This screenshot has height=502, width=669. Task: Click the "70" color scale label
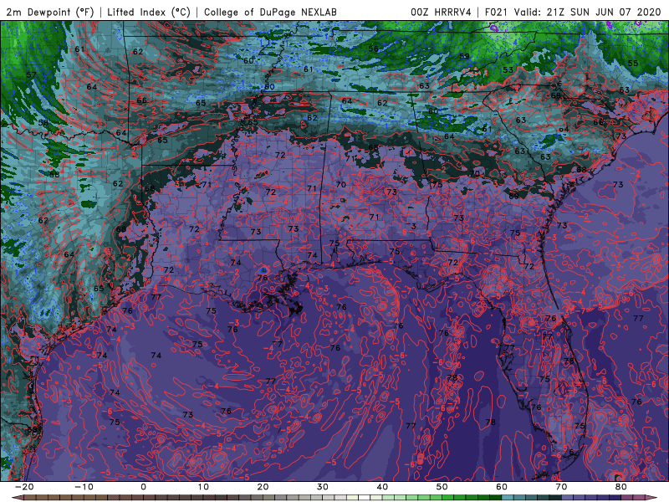point(561,487)
